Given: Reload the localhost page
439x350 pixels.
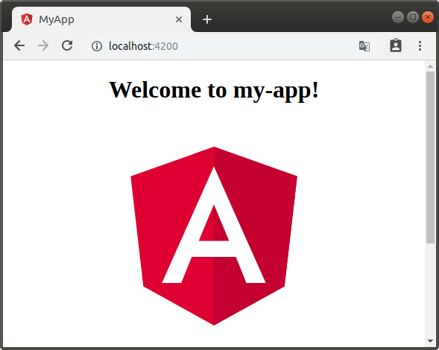Looking at the screenshot, I should 67,45.
